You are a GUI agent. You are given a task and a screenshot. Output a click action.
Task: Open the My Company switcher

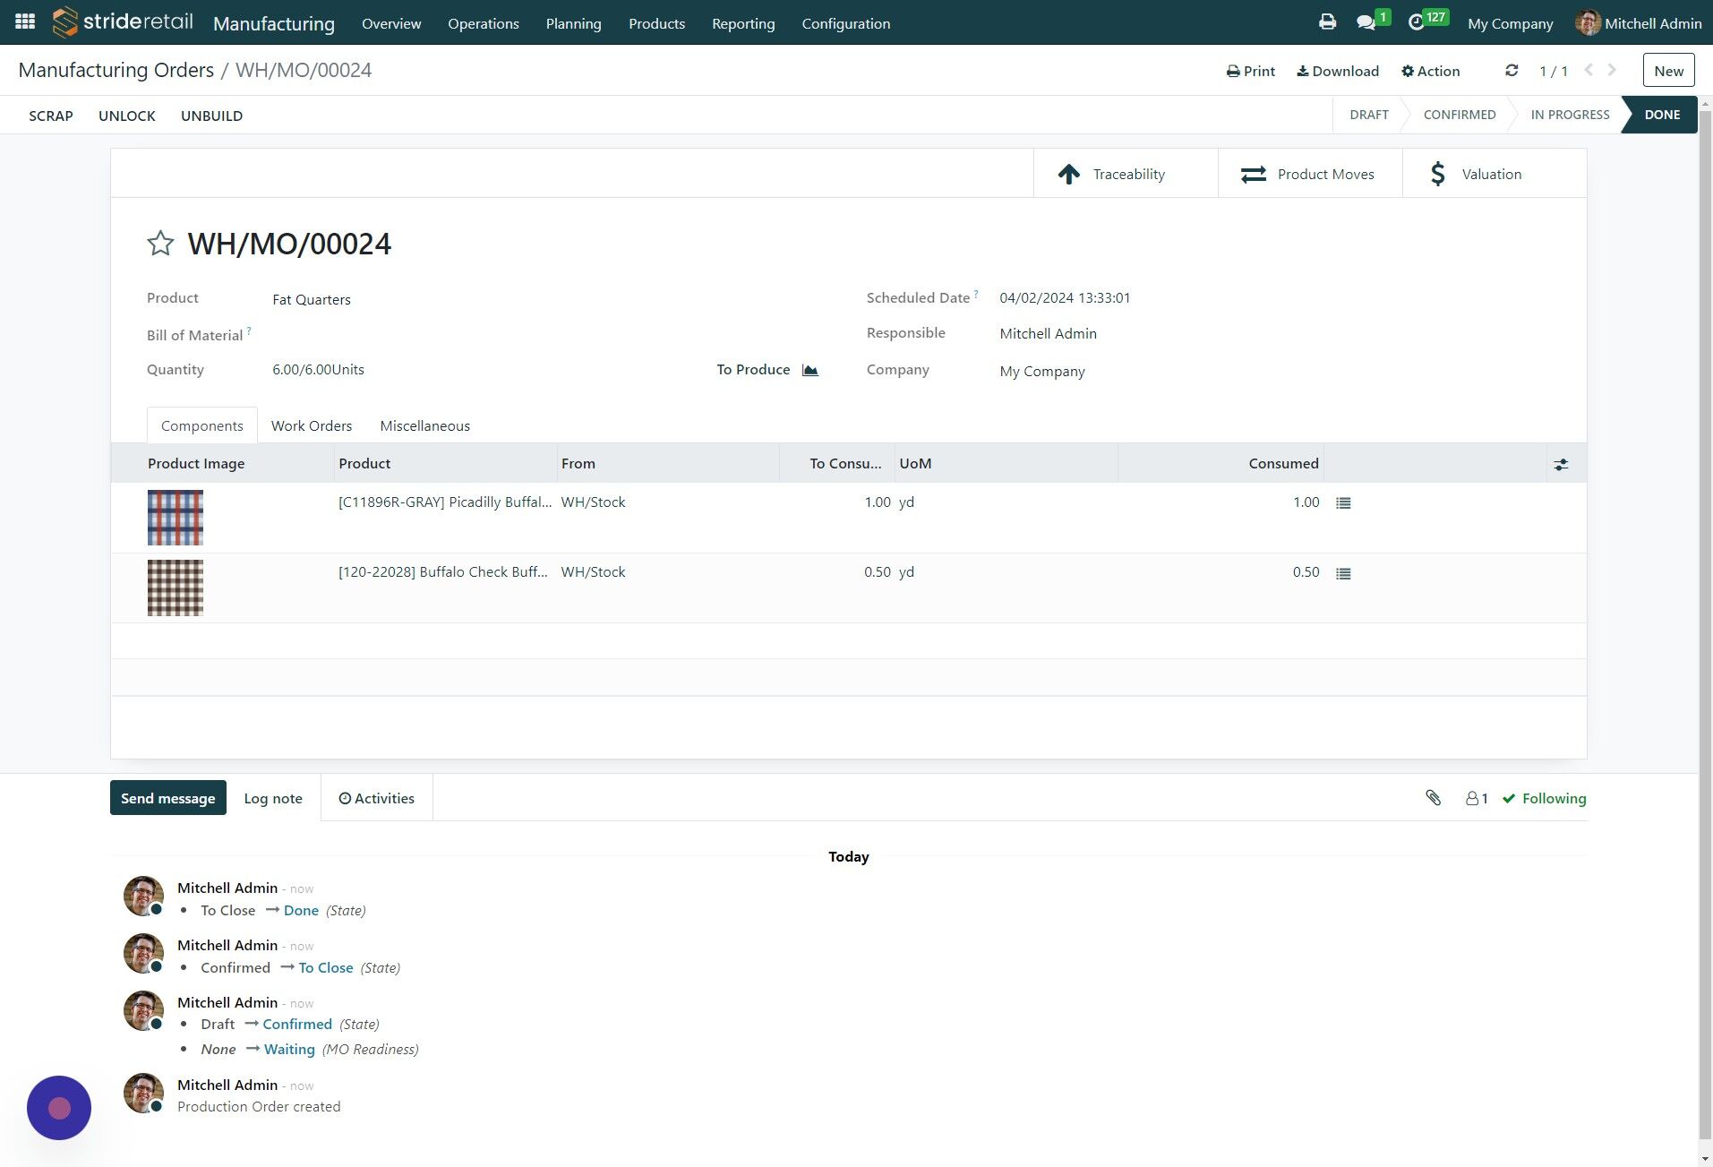point(1510,23)
